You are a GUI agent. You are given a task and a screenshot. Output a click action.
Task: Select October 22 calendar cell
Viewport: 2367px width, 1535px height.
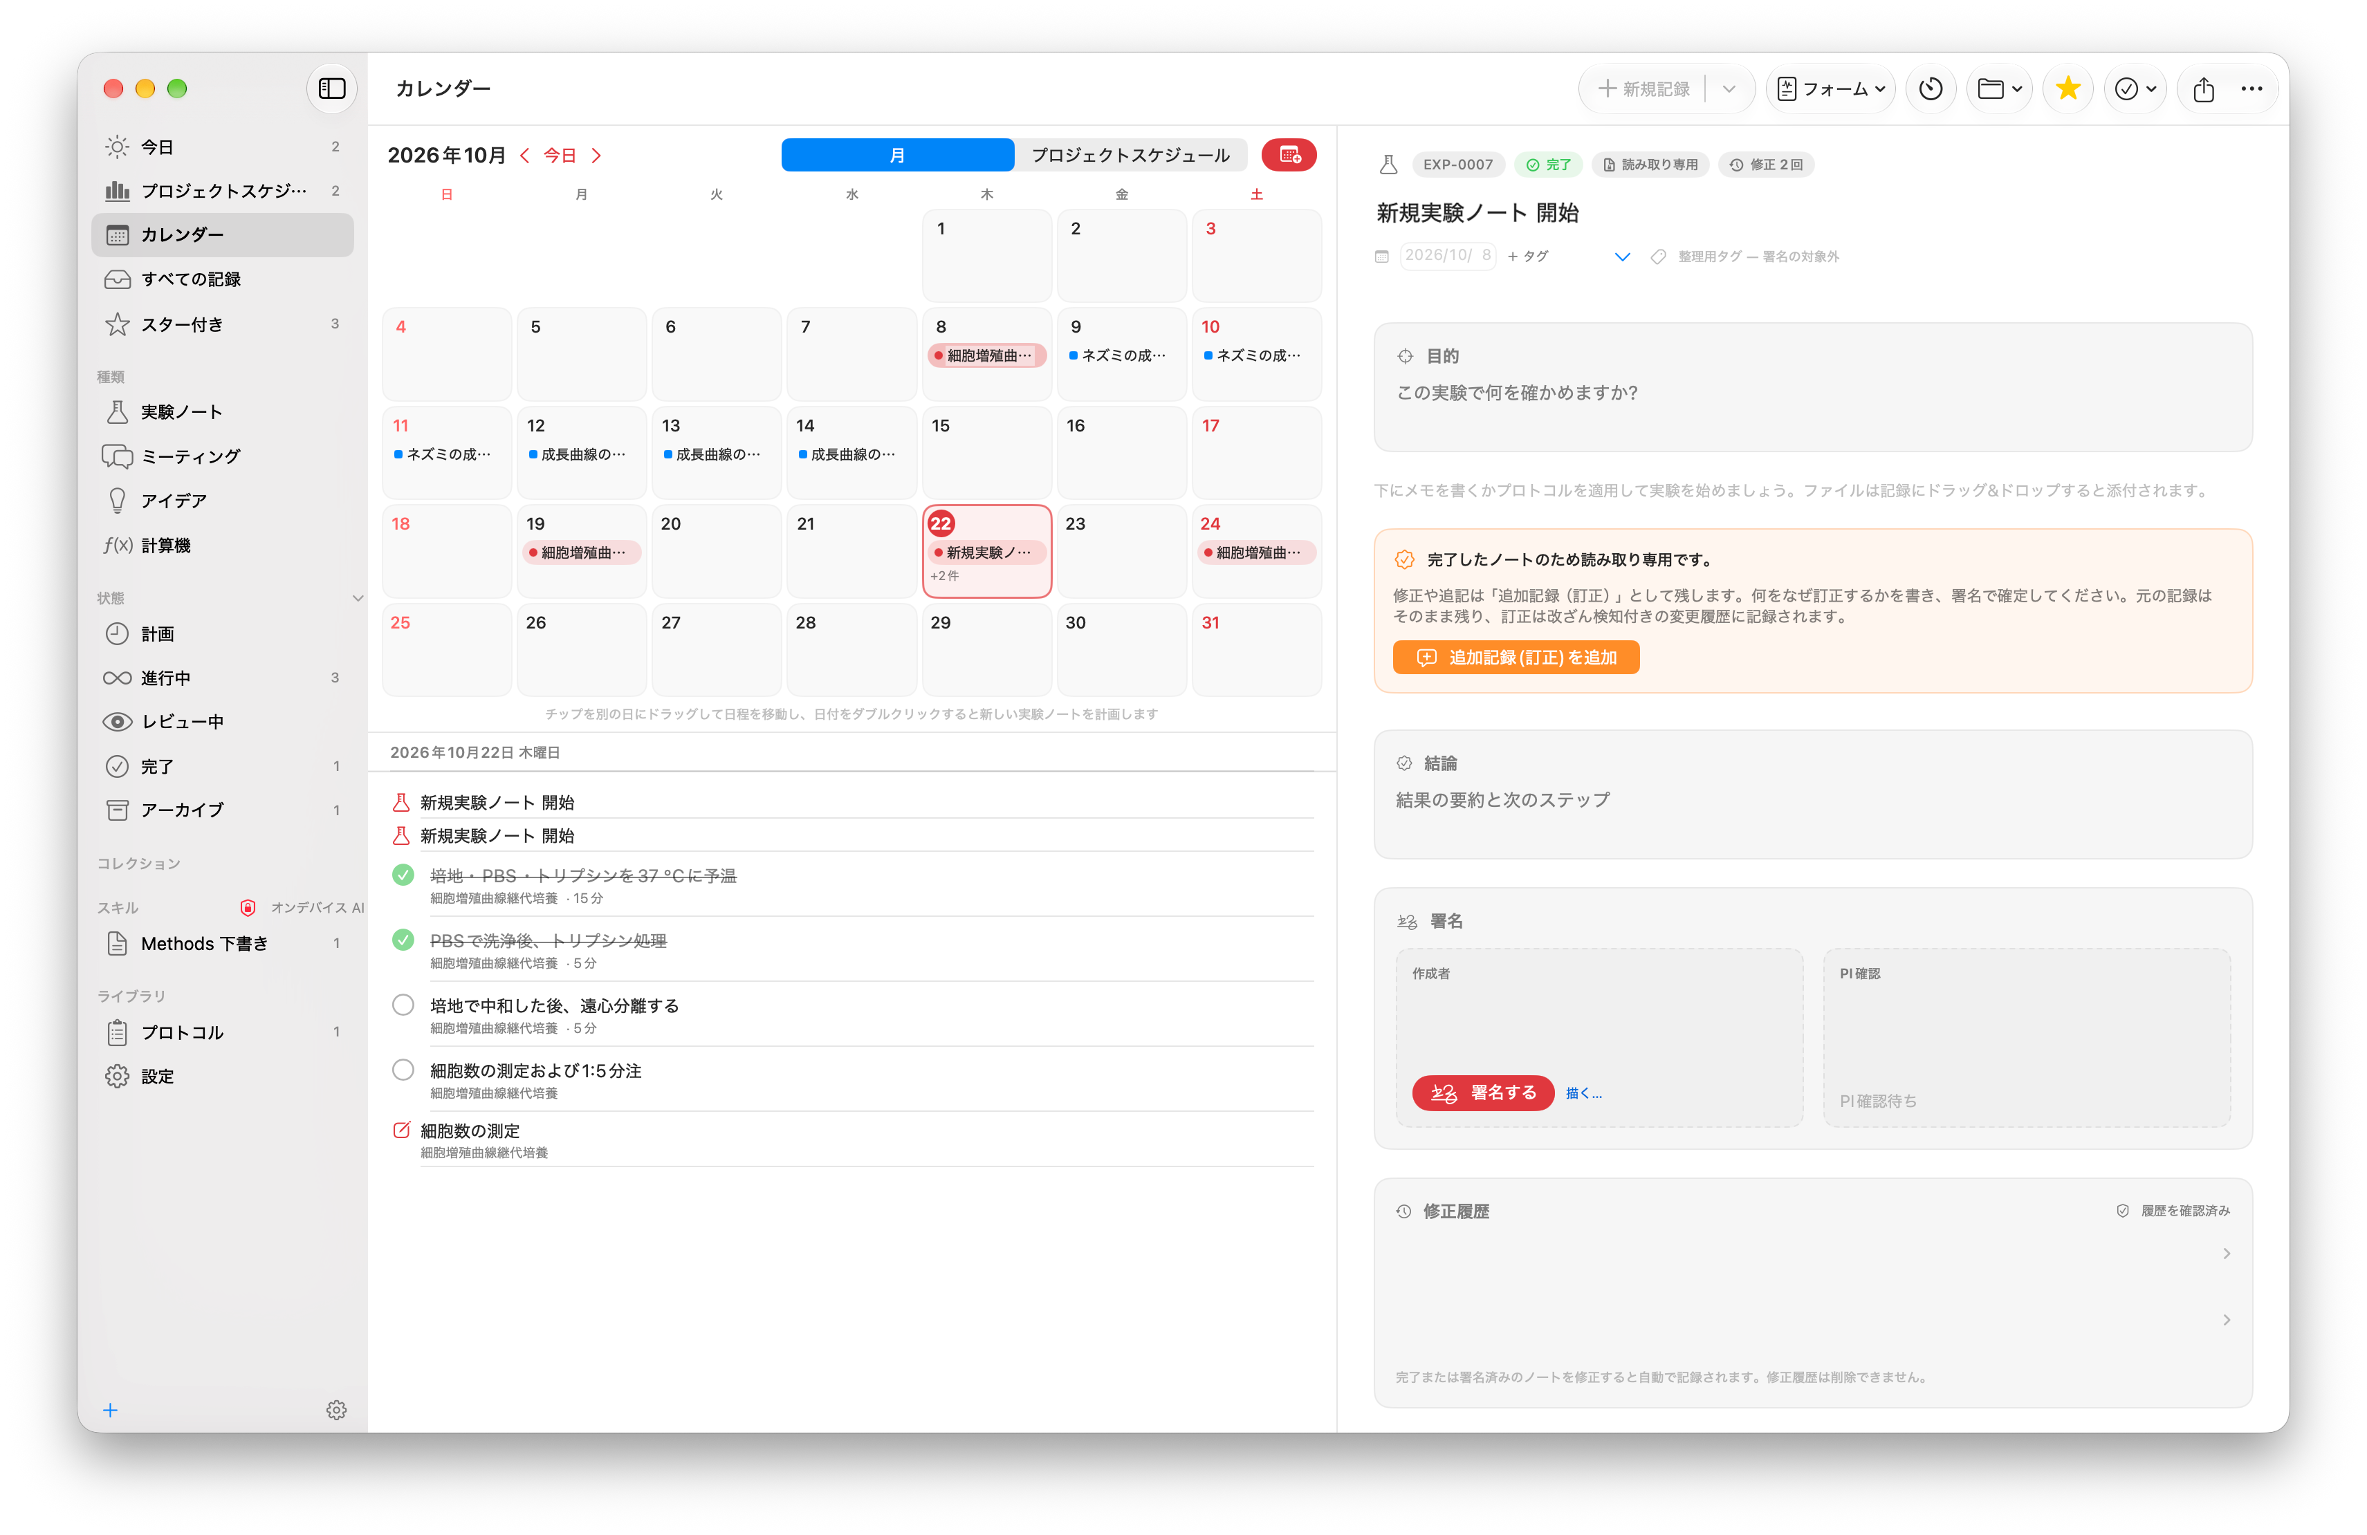tap(986, 551)
